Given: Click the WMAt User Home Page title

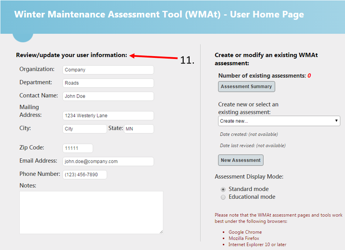Looking at the screenshot, I should (x=159, y=15).
